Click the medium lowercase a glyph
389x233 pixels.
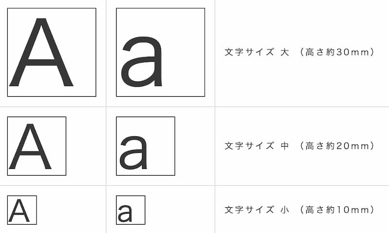click(x=133, y=153)
